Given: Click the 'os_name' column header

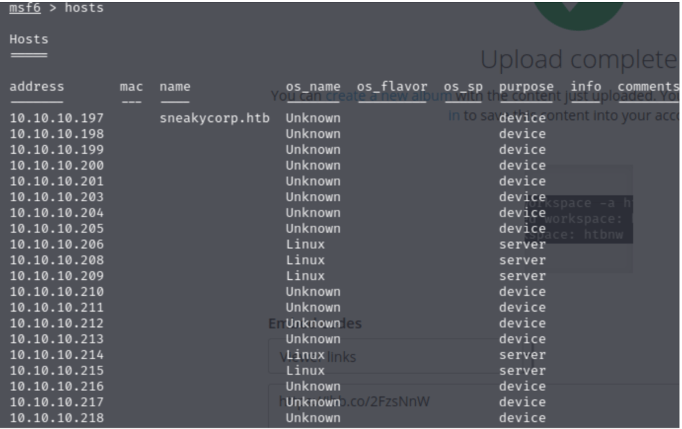Looking at the screenshot, I should pyautogui.click(x=313, y=87).
